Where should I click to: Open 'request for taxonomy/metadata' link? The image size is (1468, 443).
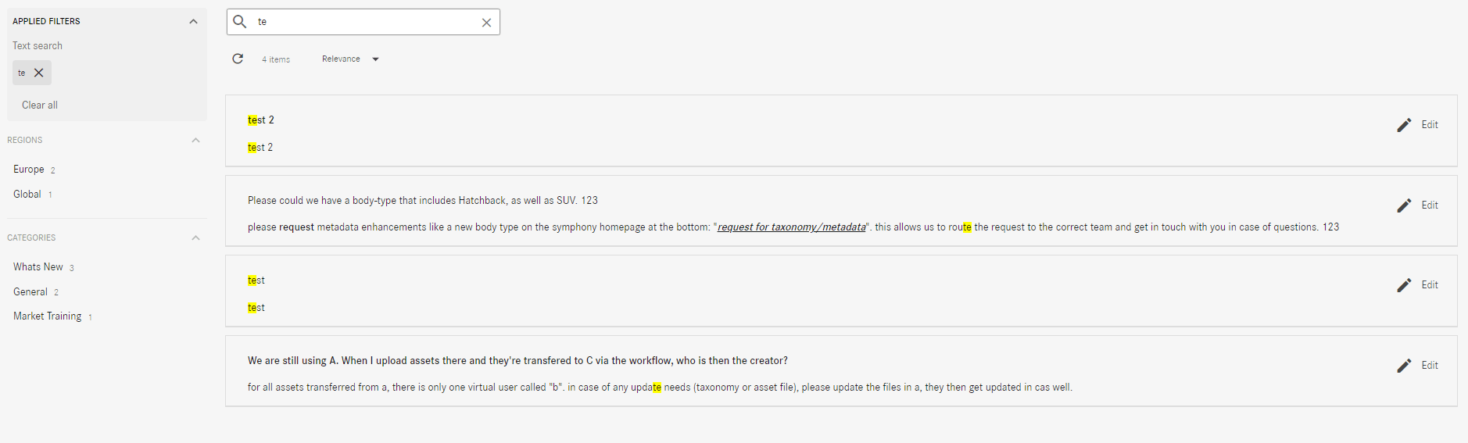(791, 227)
